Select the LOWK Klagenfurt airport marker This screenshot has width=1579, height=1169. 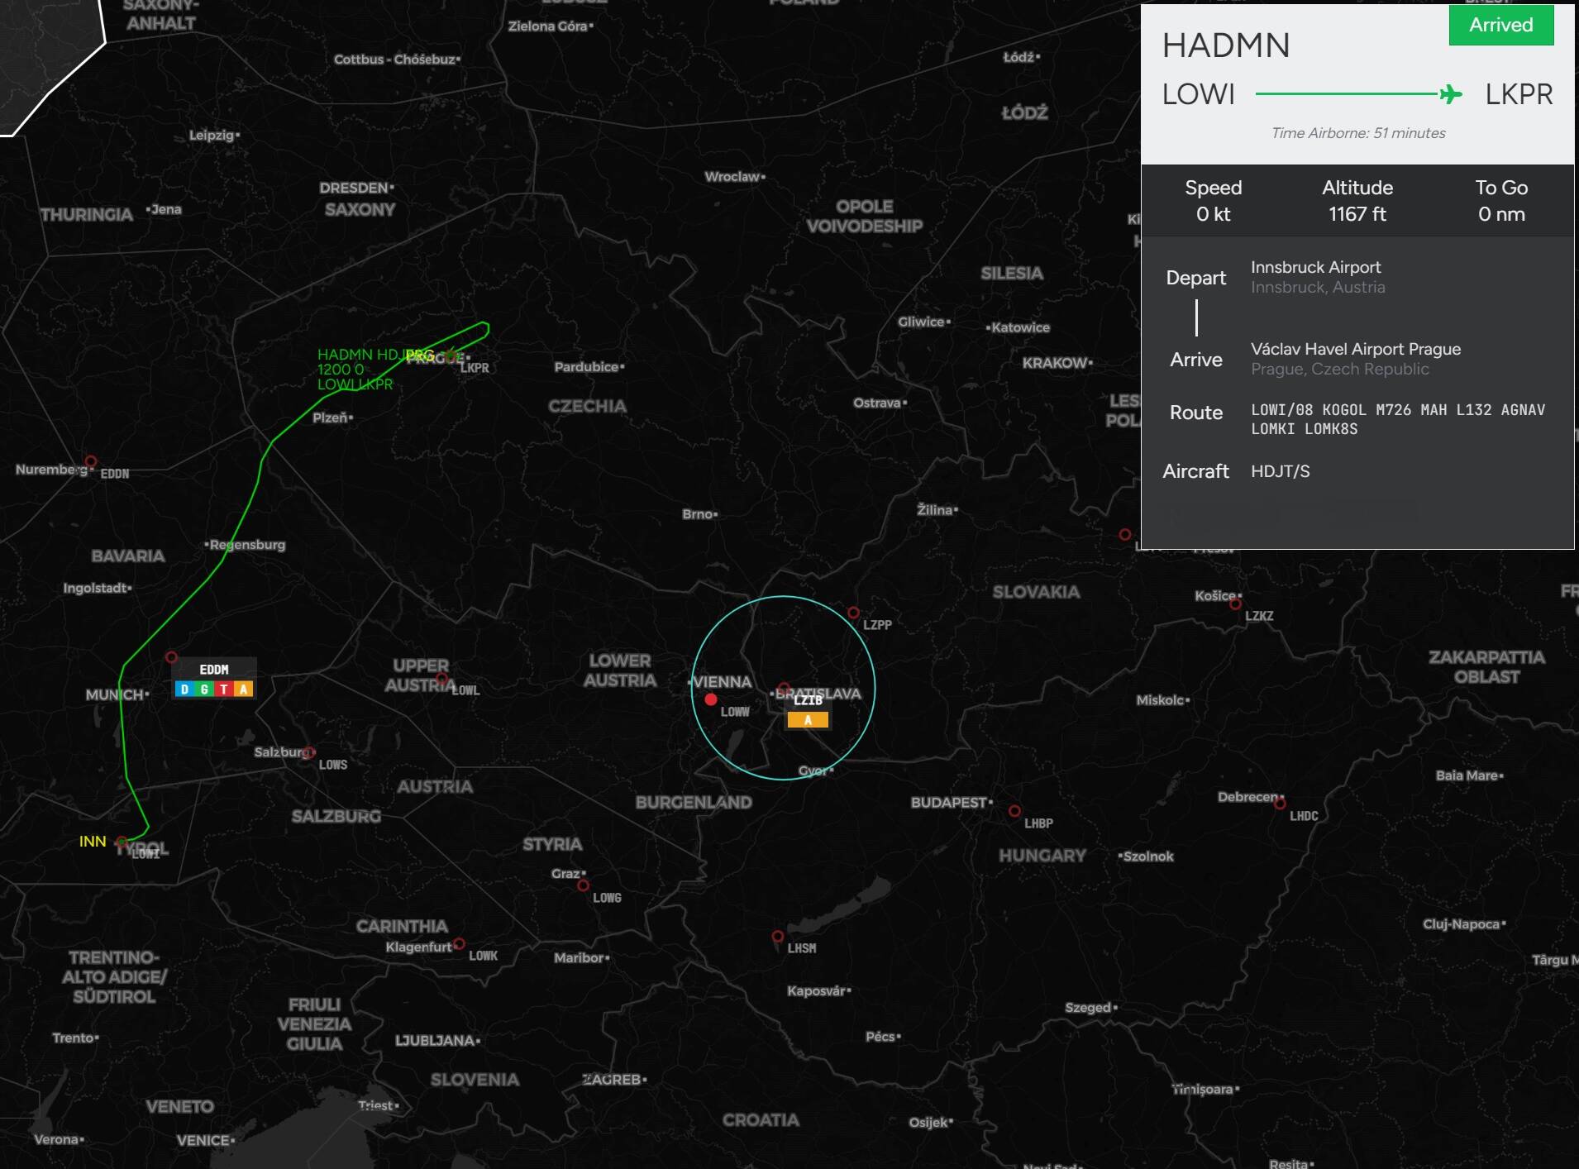pos(459,944)
